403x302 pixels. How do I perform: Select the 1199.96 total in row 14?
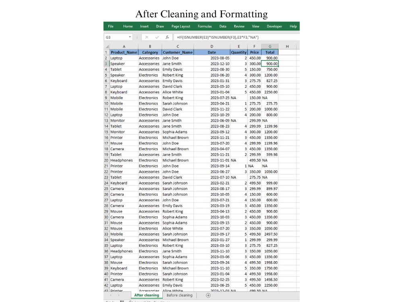(270, 126)
